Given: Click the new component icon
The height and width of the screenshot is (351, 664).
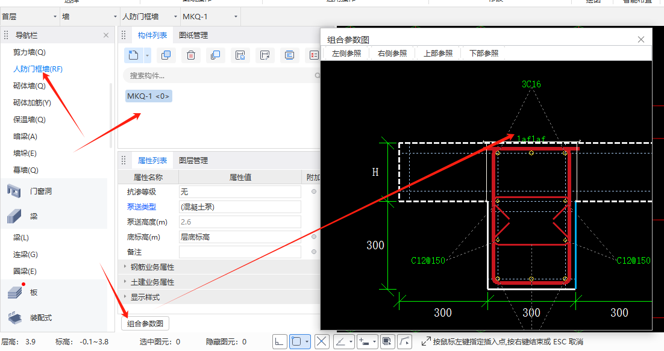Looking at the screenshot, I should [x=133, y=55].
